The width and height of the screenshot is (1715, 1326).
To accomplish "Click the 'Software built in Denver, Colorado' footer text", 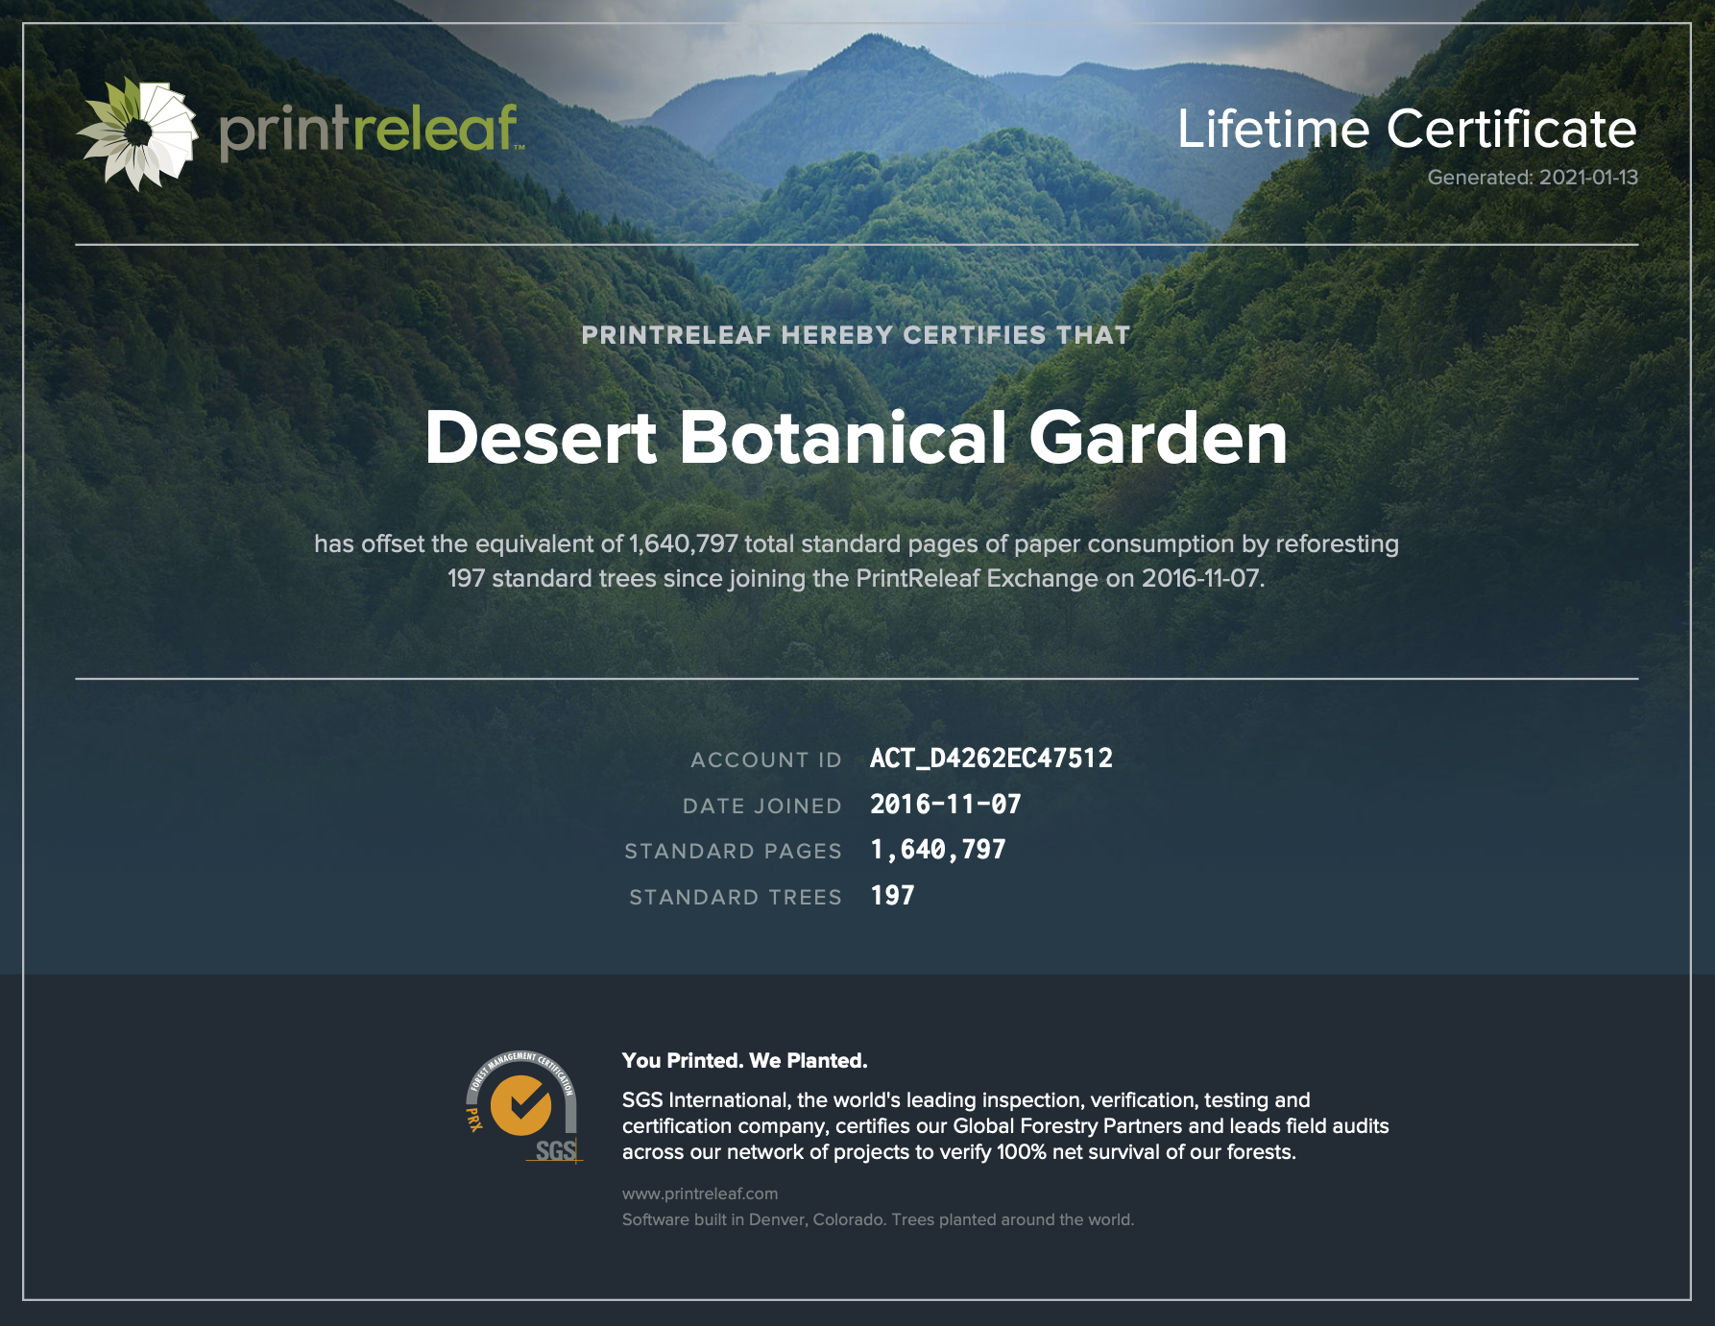I will tap(878, 1219).
